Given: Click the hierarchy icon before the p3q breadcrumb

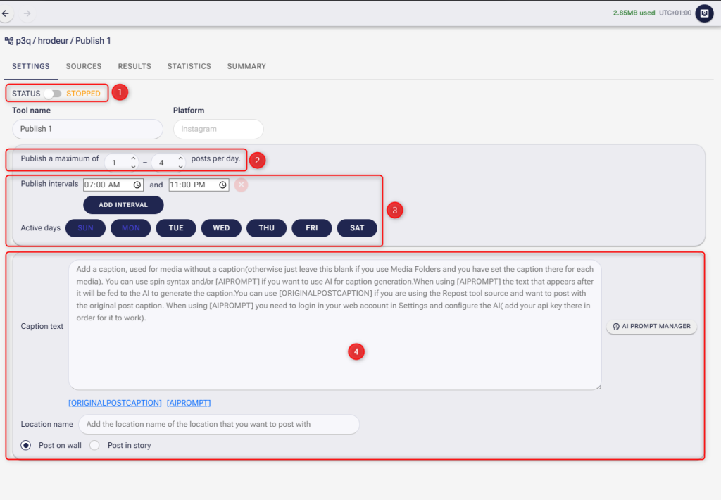Looking at the screenshot, I should tap(10, 40).
